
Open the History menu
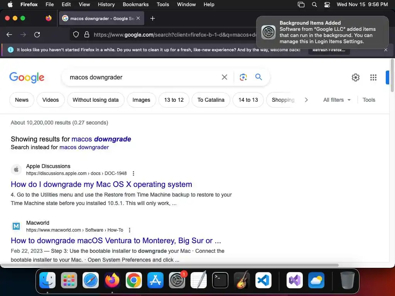click(106, 4)
